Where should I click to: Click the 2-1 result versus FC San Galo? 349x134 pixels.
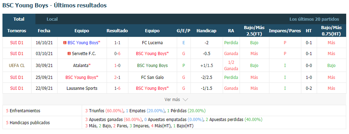117,78
